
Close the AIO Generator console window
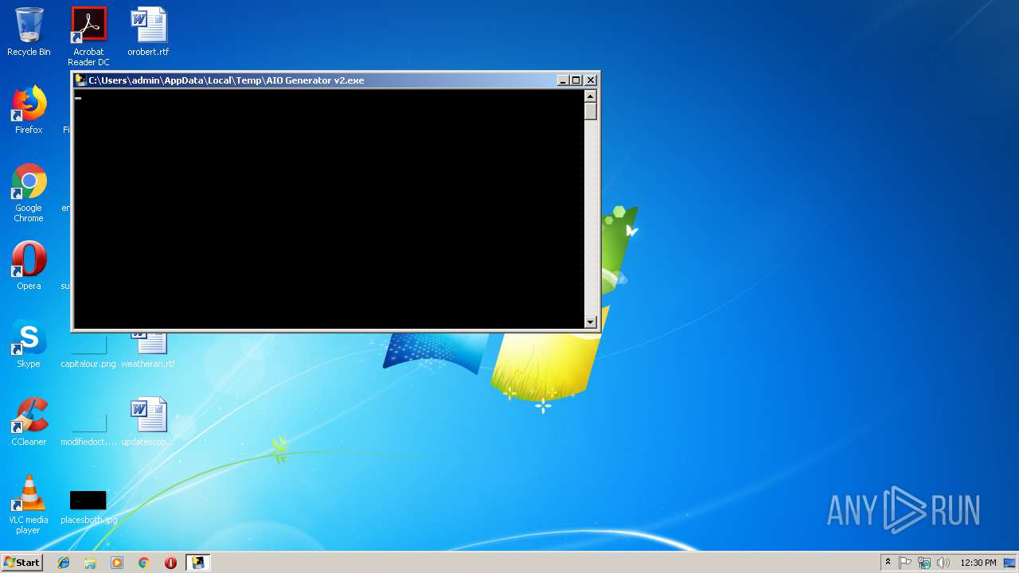[x=591, y=80]
